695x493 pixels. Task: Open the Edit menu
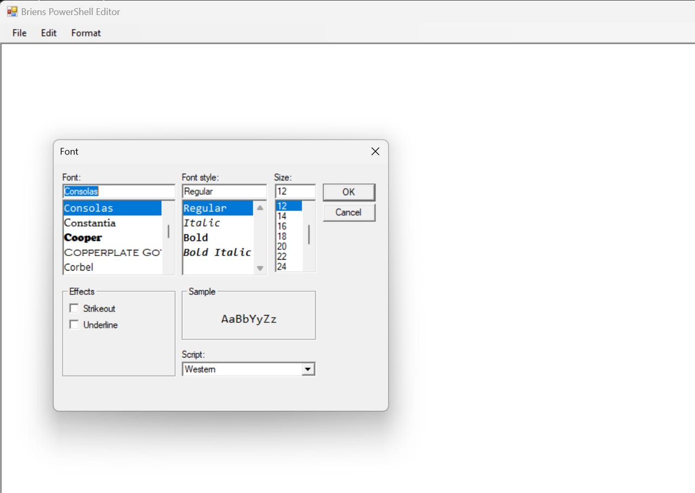tap(48, 33)
